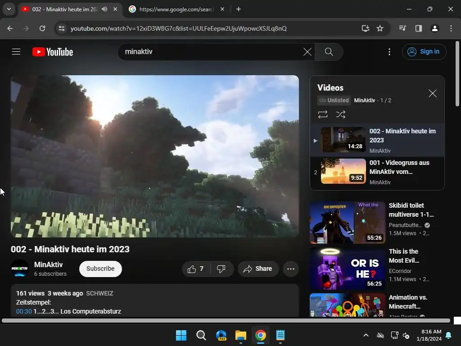Open Windows taskbar search

pyautogui.click(x=201, y=335)
